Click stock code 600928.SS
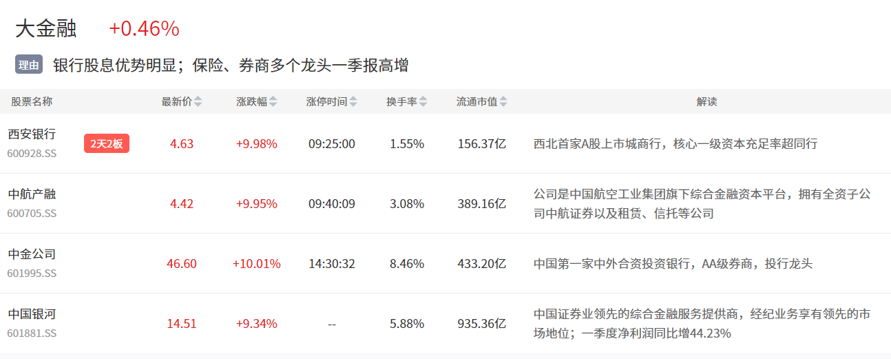891x359 pixels. pos(32,153)
